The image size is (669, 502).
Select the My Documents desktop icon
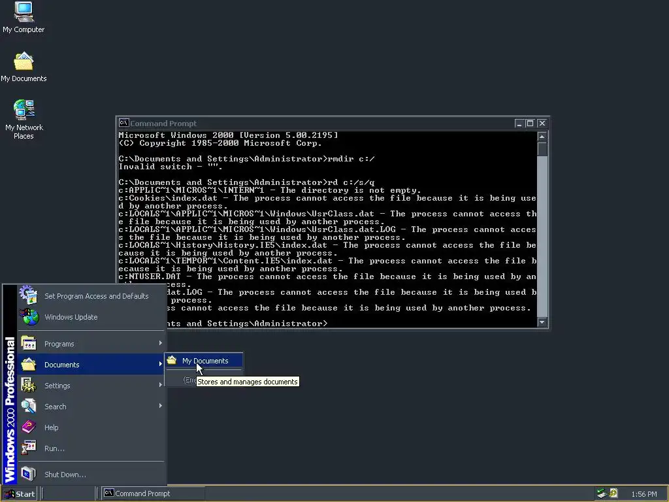point(24,67)
